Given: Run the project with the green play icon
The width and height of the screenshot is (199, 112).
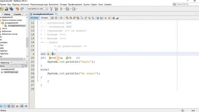Looking at the screenshot, I should coord(61,9).
